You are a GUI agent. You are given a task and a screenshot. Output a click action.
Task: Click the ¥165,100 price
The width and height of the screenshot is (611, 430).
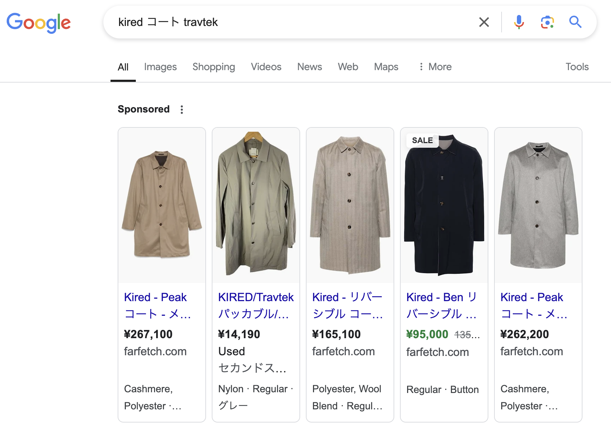coord(337,334)
